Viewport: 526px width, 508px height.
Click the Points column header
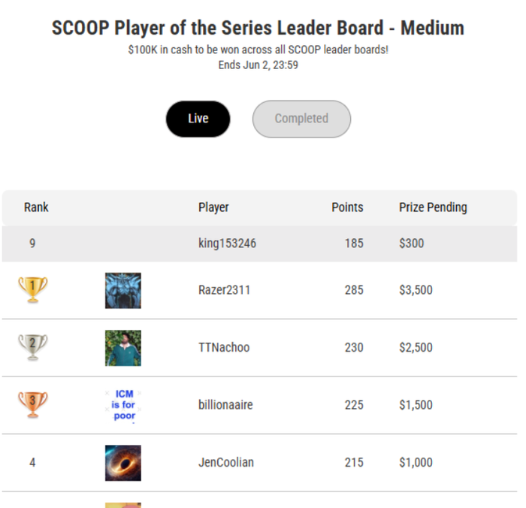tap(347, 207)
